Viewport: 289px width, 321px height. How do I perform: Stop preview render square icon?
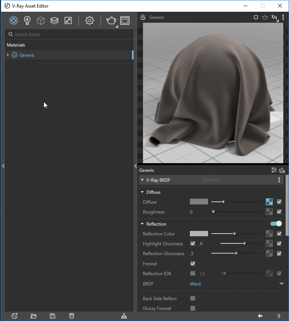256,17
